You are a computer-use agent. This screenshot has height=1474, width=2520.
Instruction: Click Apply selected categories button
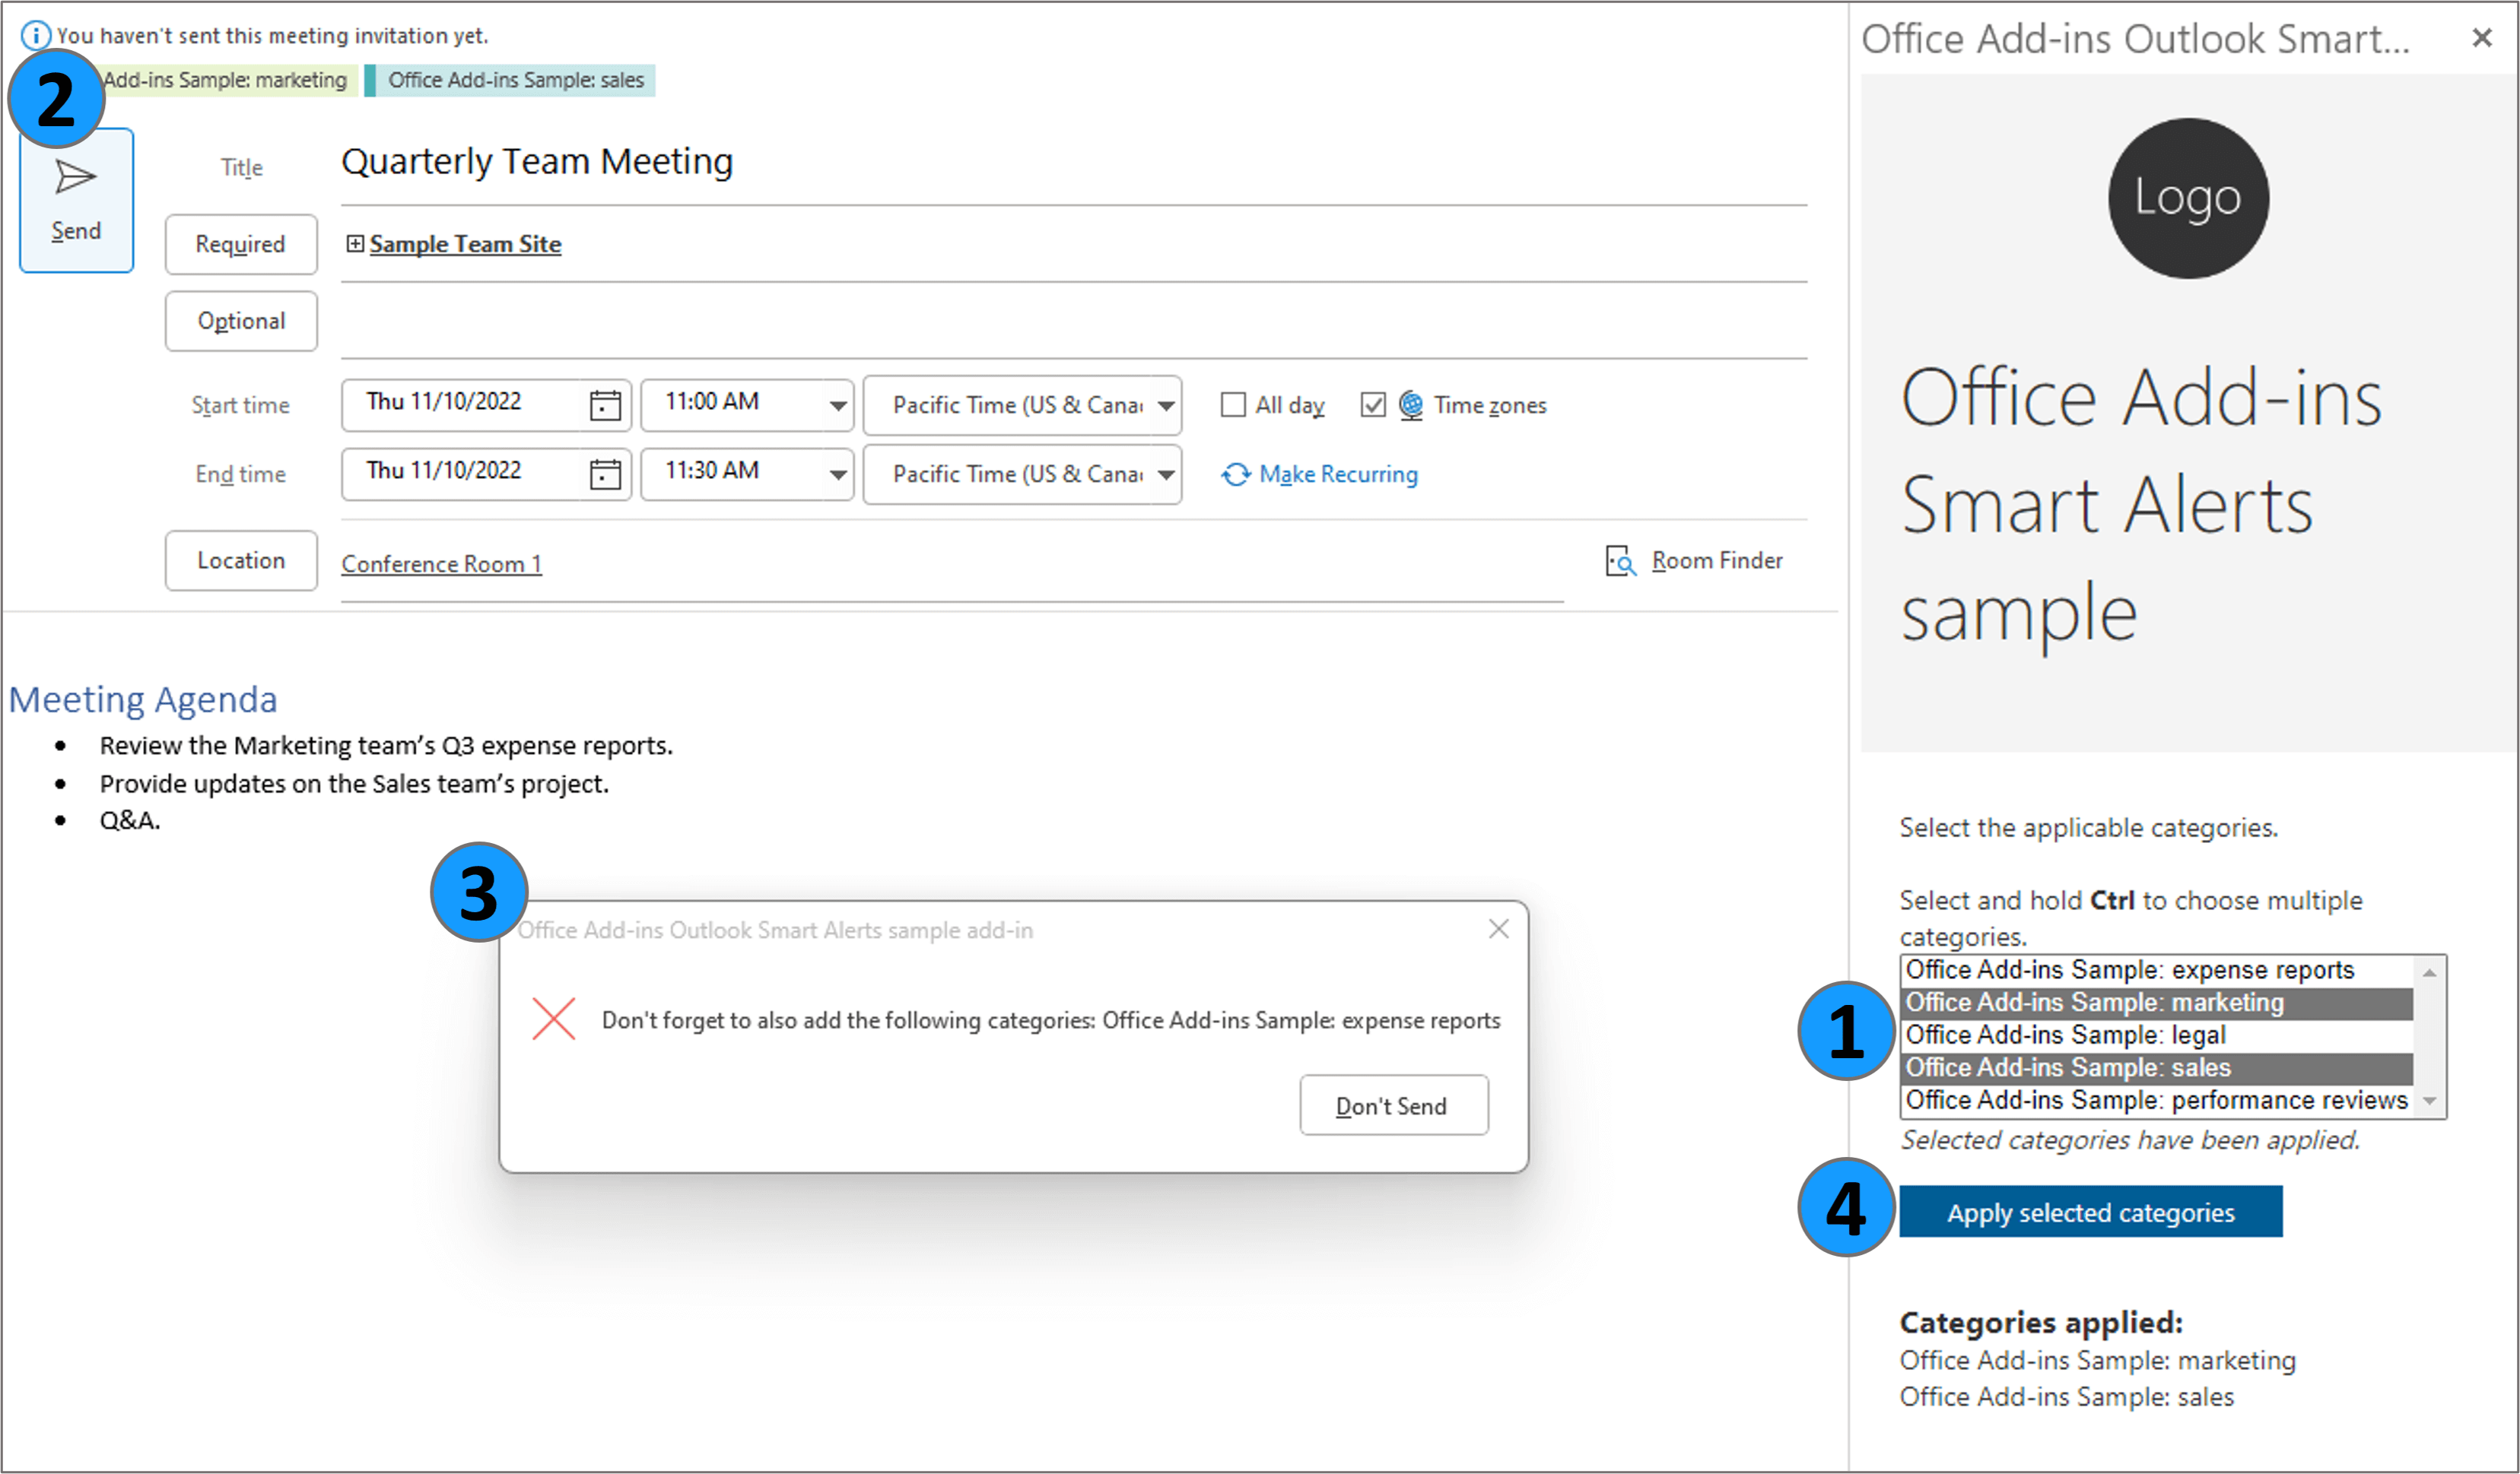[2090, 1212]
